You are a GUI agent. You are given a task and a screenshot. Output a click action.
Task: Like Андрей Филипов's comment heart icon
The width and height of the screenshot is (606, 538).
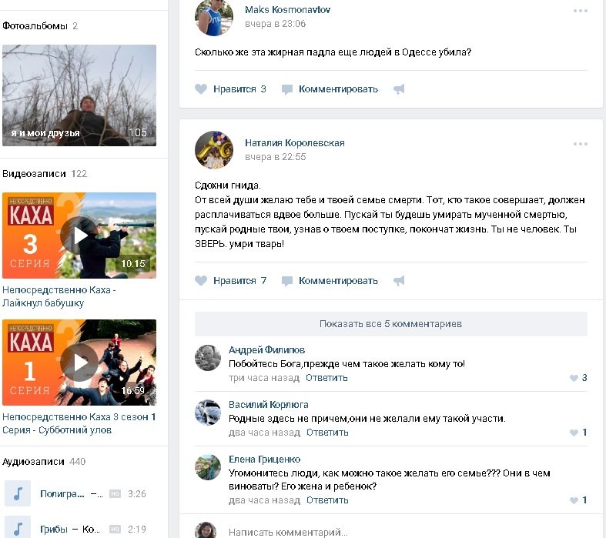coord(574,378)
